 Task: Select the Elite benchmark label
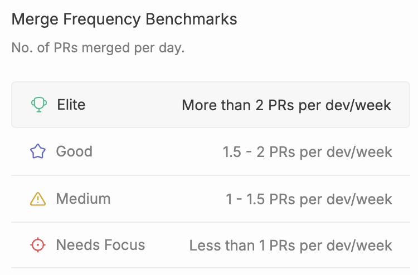point(71,105)
